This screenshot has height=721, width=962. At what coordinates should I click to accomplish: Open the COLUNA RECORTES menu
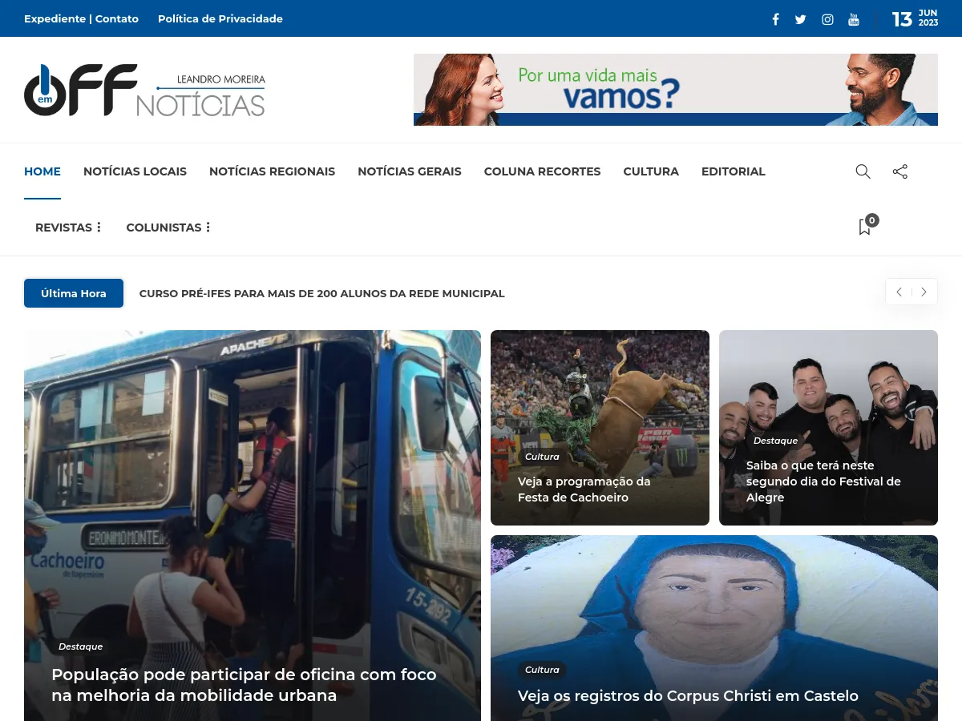(542, 171)
